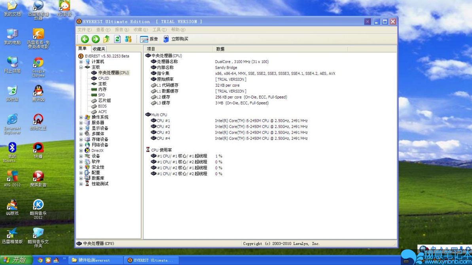Switch to the 菜单 tab
Viewport: 472px width, 265px height.
[83, 48]
